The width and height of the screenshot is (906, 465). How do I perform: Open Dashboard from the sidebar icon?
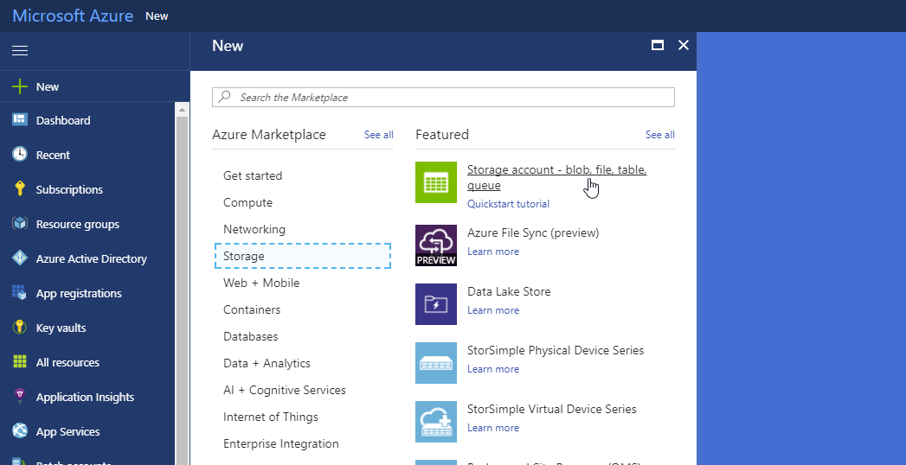point(20,120)
